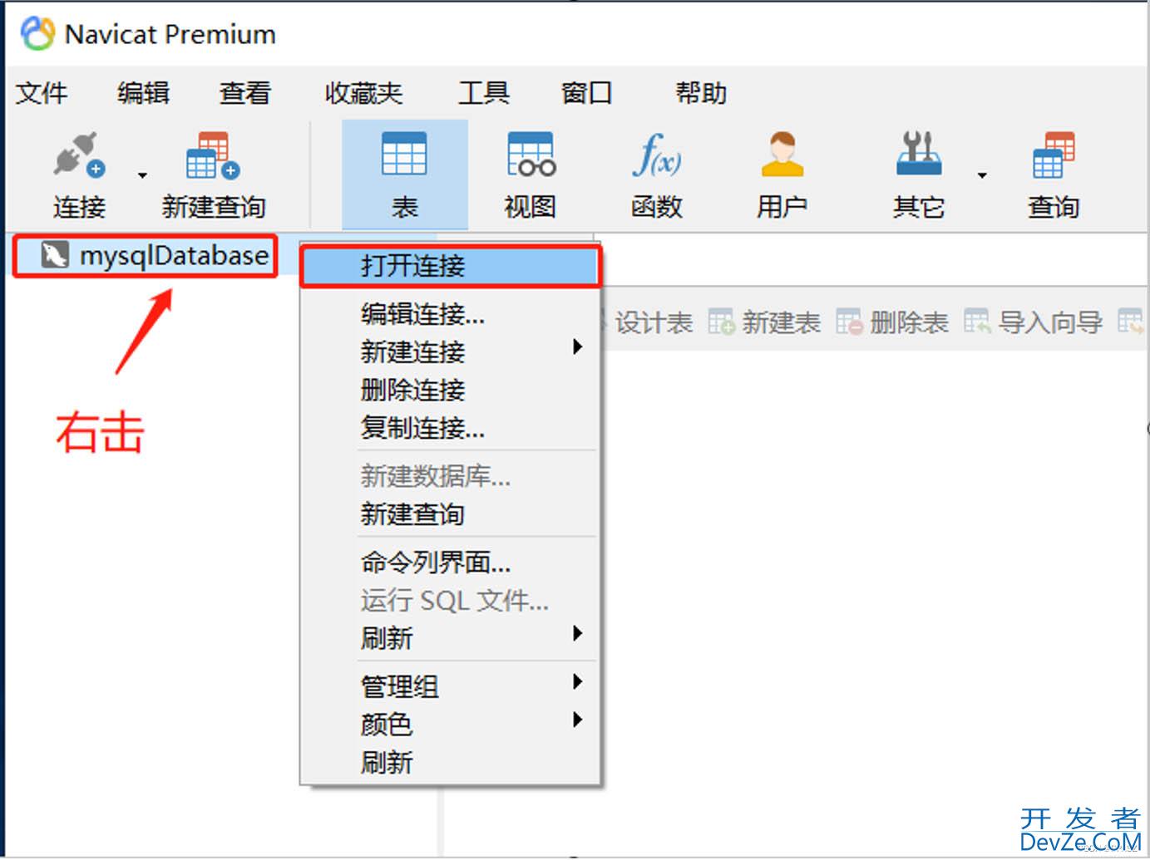Viewport: 1150px width, 860px height.
Task: Expand the 管理组 submenu arrow
Action: 577,681
